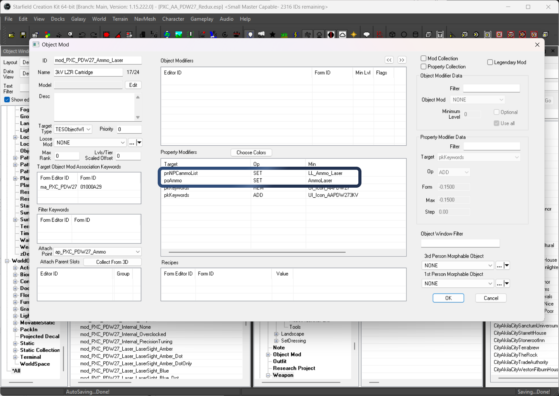Toggle the lightbulb lights icon

[x=250, y=35]
